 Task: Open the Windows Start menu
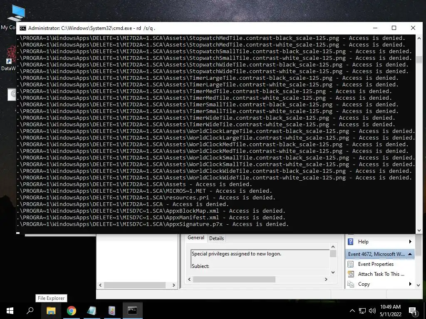10,311
